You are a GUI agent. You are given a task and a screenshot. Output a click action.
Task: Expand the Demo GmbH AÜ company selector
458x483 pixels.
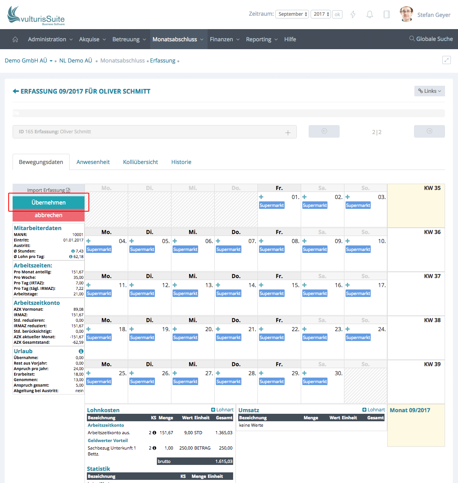(29, 61)
